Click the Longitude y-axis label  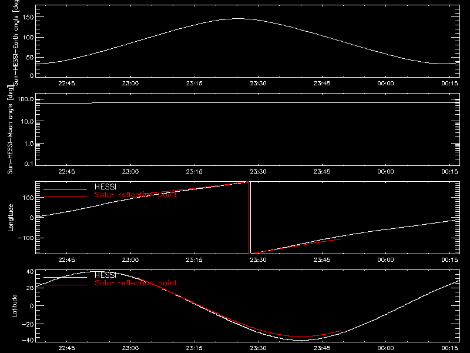coord(11,218)
